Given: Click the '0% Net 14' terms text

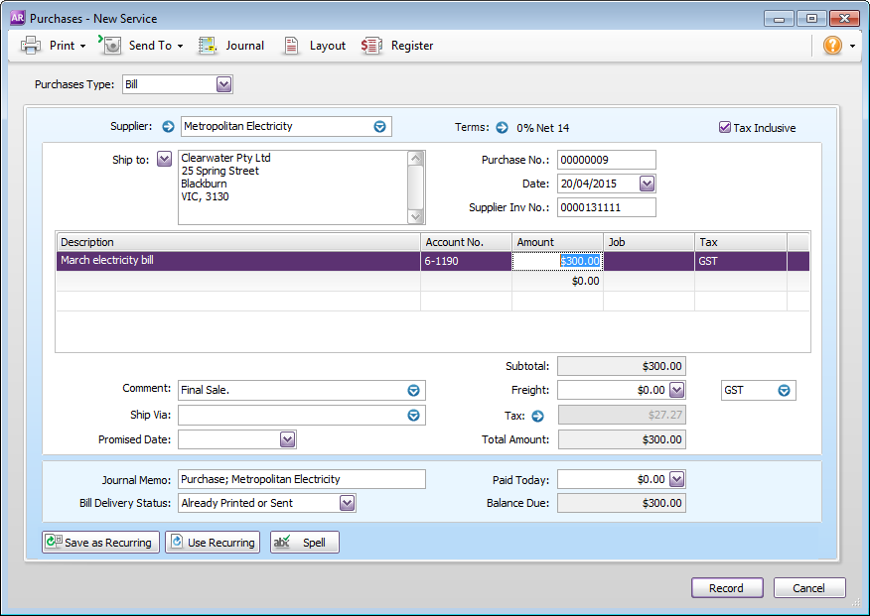Looking at the screenshot, I should pyautogui.click(x=542, y=128).
